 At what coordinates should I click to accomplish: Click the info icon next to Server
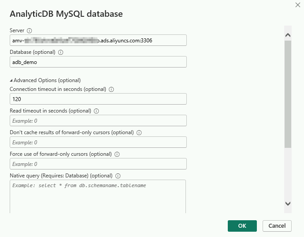click(x=30, y=31)
